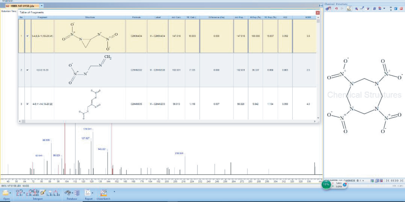405x202 pixels.
Task: Click the database cylinder icon
Action: click(x=77, y=193)
